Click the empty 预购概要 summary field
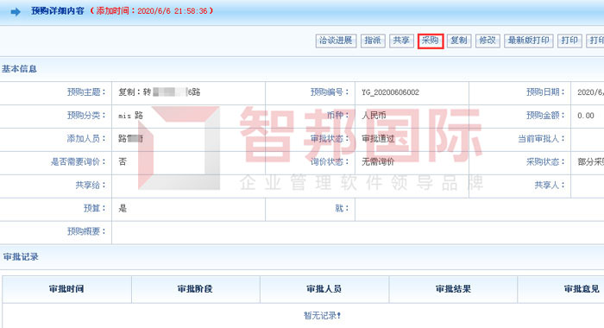The image size is (604, 328). (358, 232)
